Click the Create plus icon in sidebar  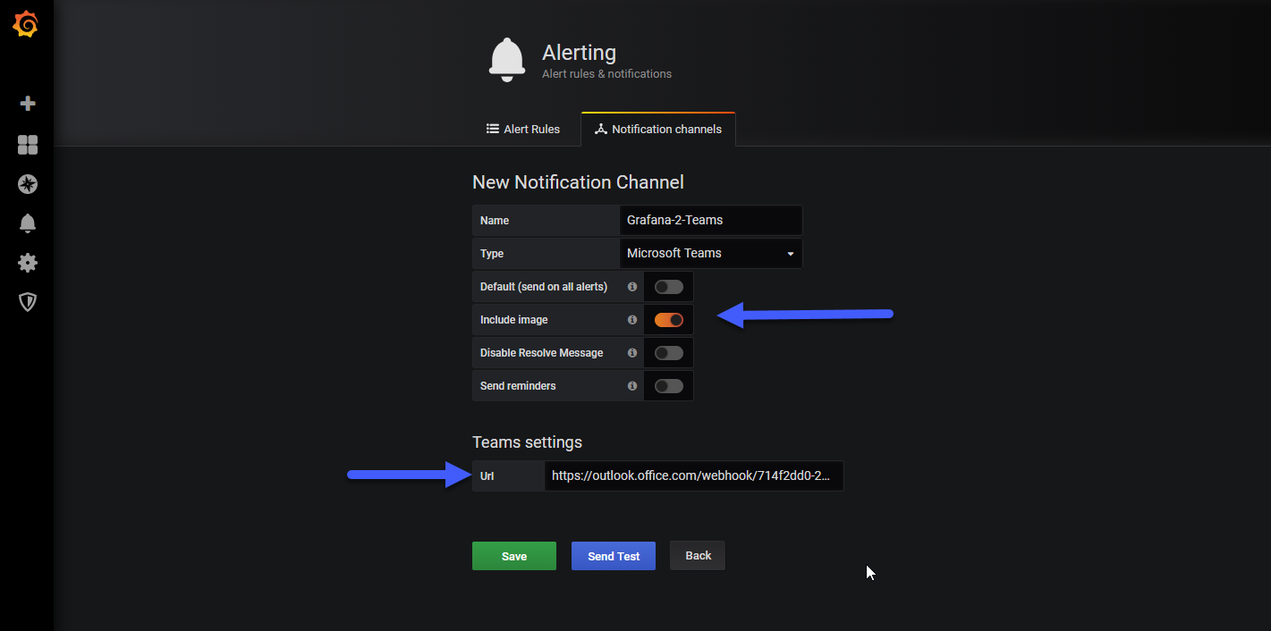(27, 104)
